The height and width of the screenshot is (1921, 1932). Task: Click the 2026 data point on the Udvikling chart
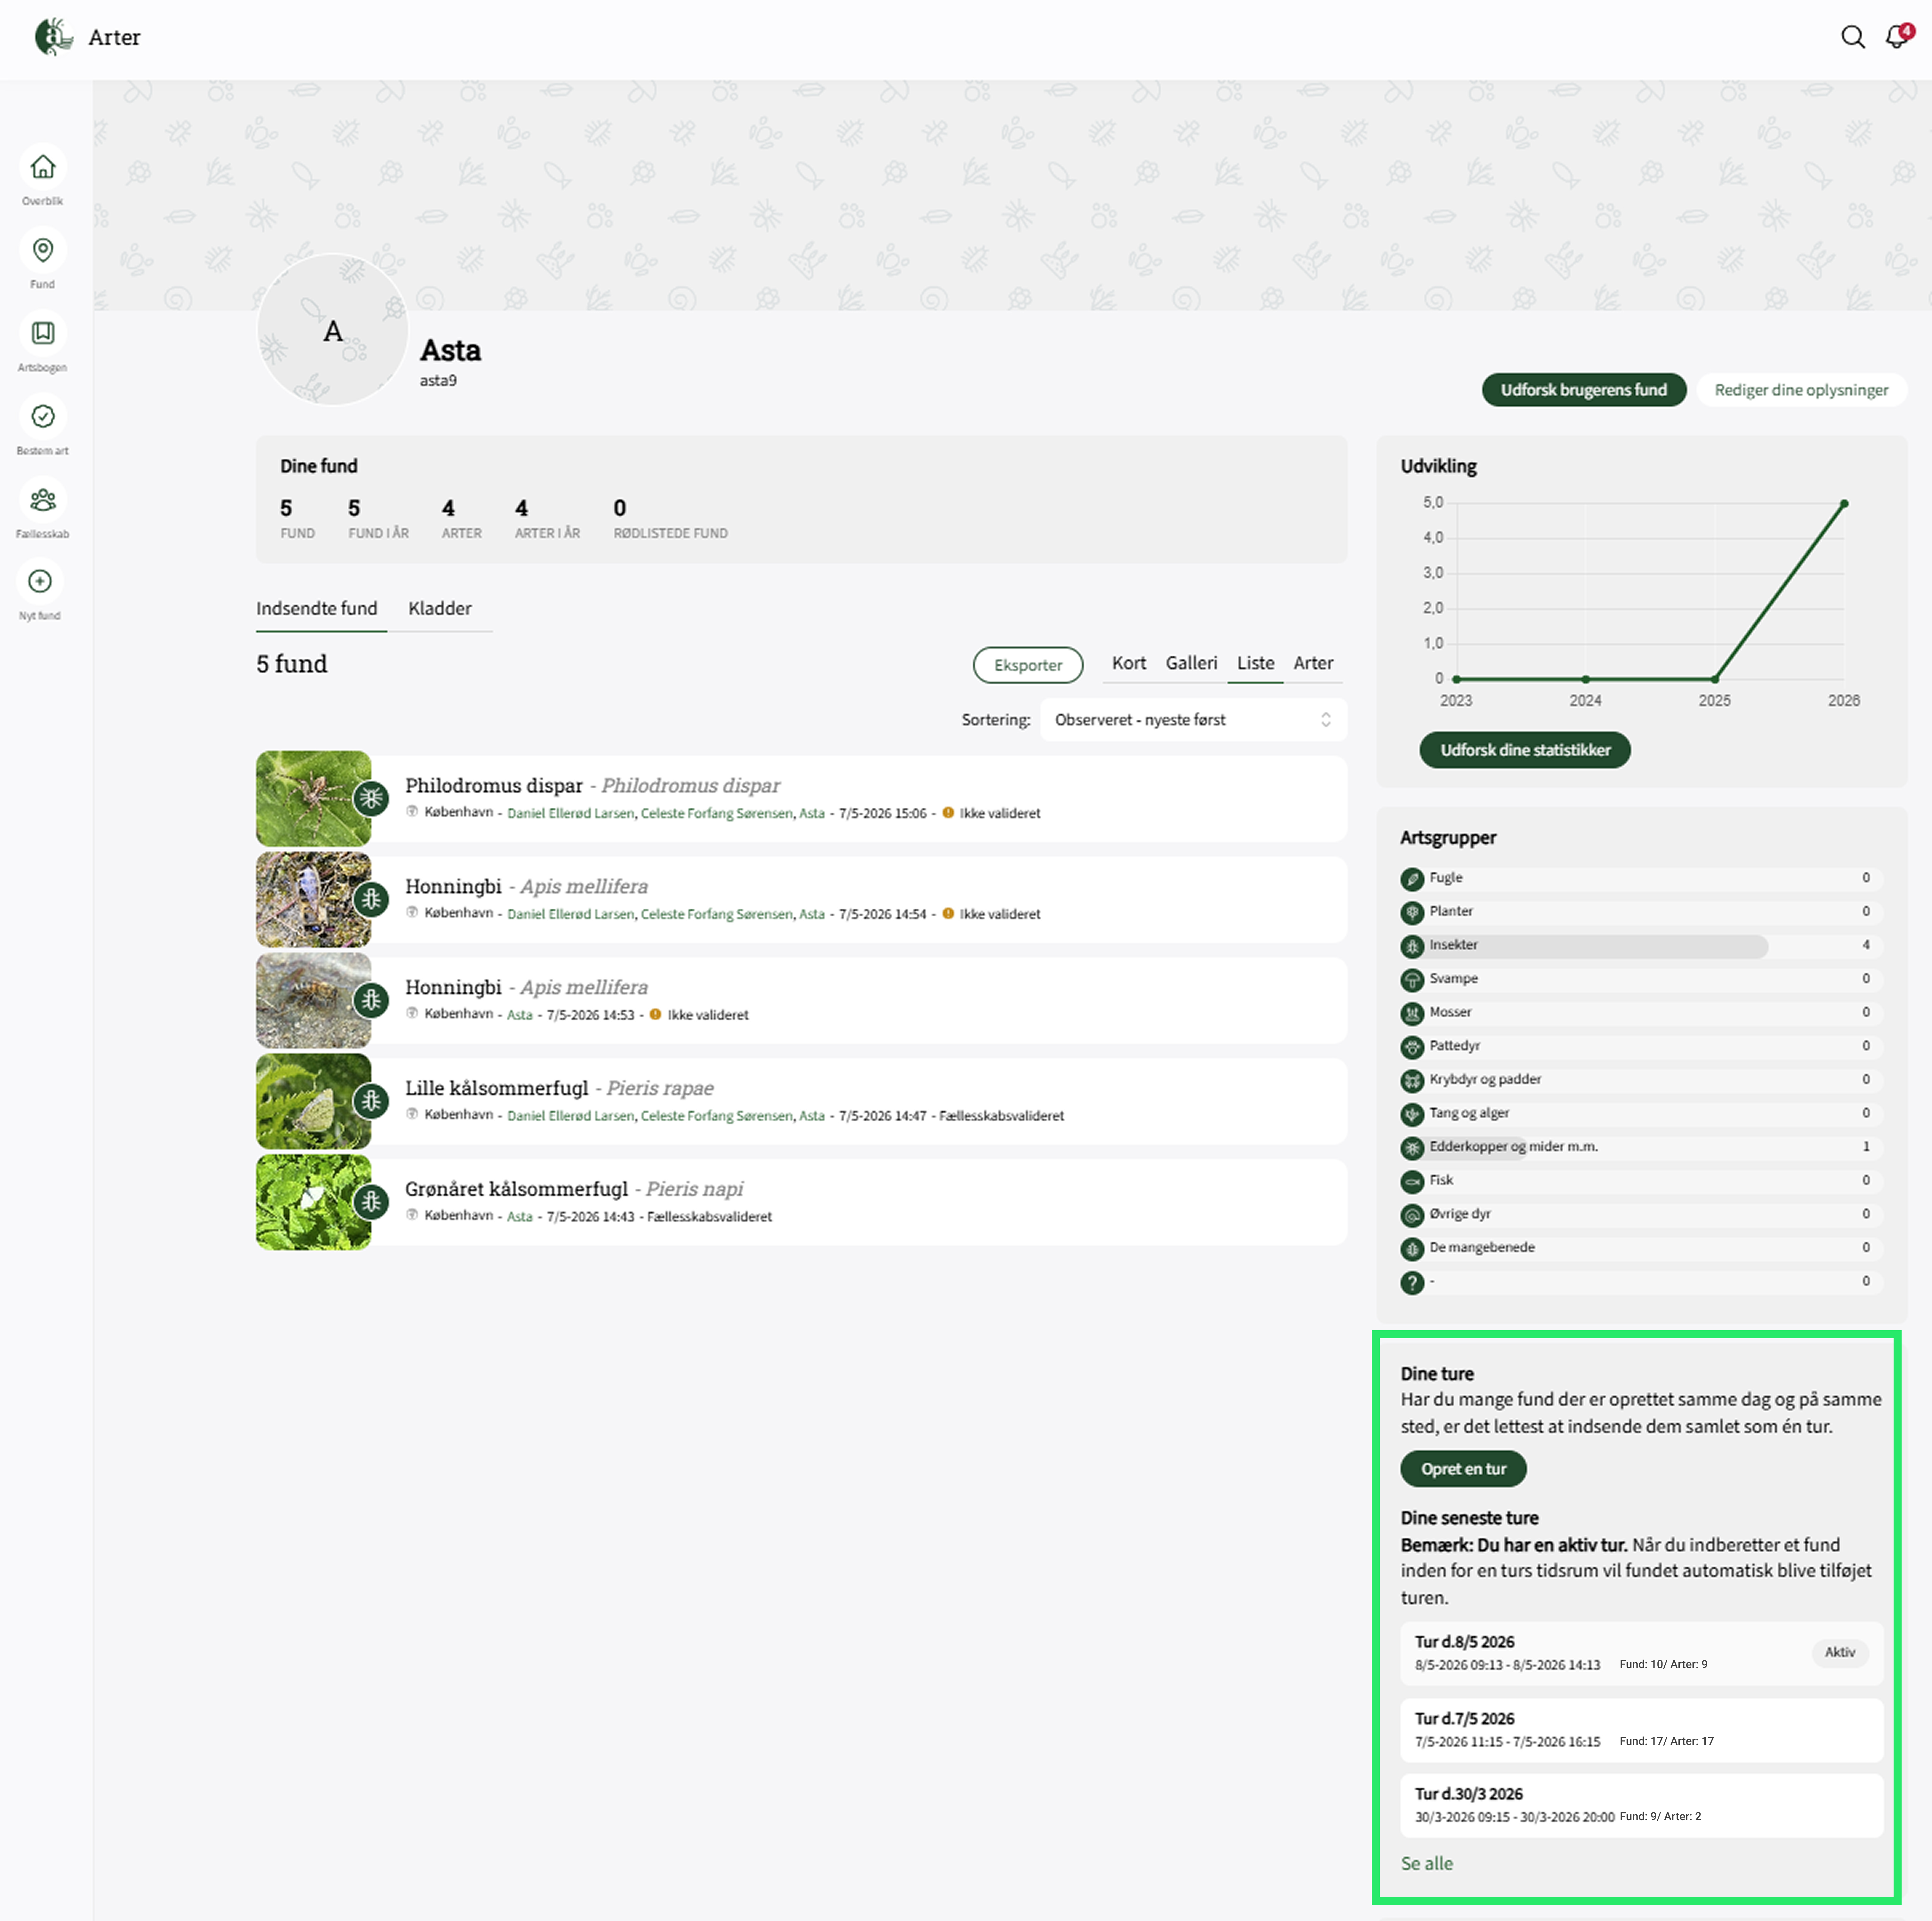point(1844,504)
